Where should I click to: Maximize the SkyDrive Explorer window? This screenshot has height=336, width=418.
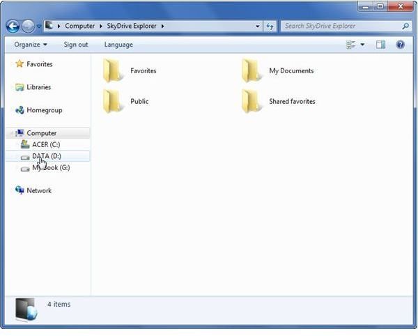[380, 6]
